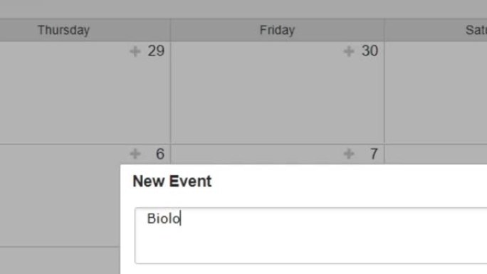Click the Friday column header
Screen dimensions: 487x274
(x=278, y=30)
